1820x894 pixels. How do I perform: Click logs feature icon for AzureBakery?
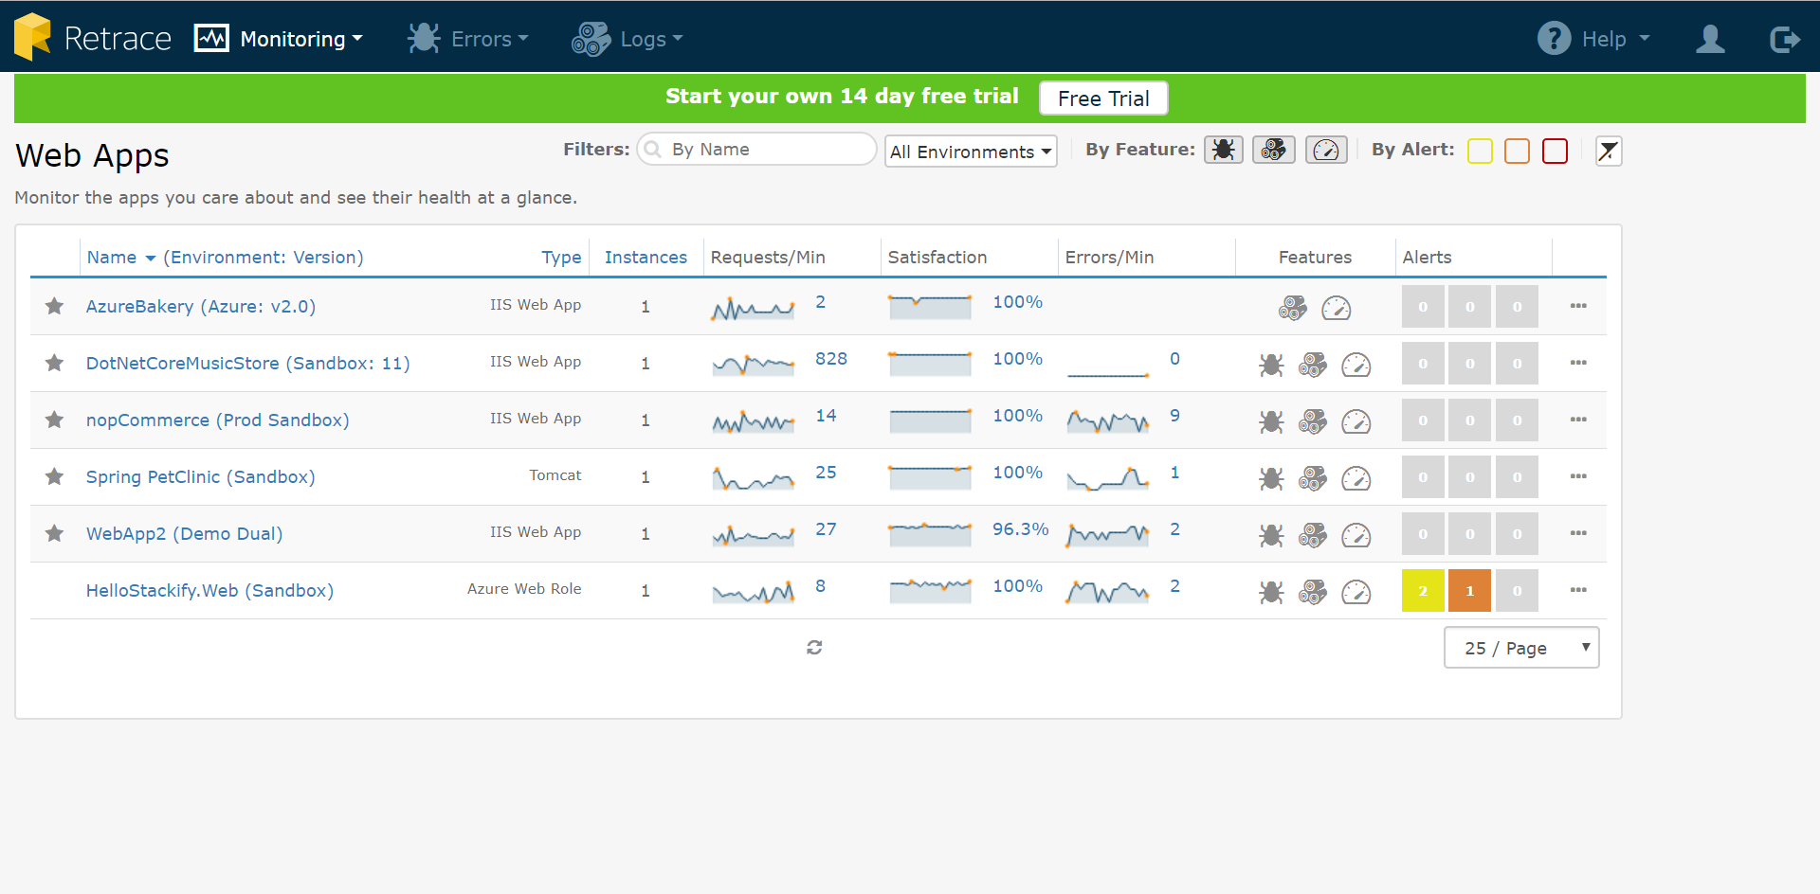pos(1292,308)
